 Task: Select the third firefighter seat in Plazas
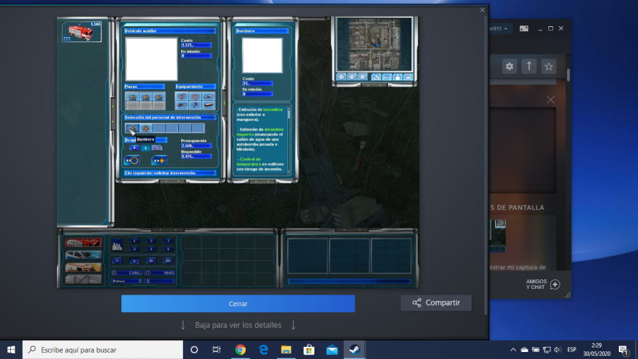coord(159,97)
